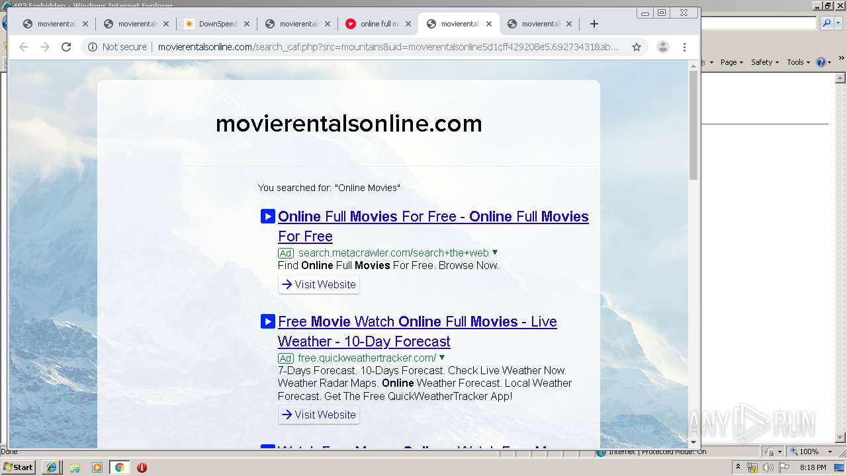This screenshot has height=476, width=847.
Task: Bookmark this page with the star icon
Action: 637,47
